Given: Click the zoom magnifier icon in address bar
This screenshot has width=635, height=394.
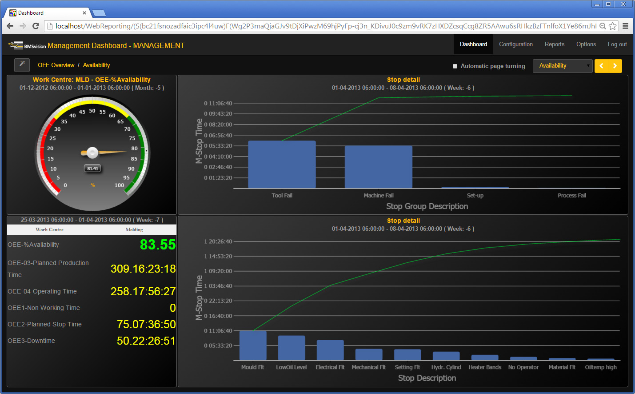Looking at the screenshot, I should [603, 26].
